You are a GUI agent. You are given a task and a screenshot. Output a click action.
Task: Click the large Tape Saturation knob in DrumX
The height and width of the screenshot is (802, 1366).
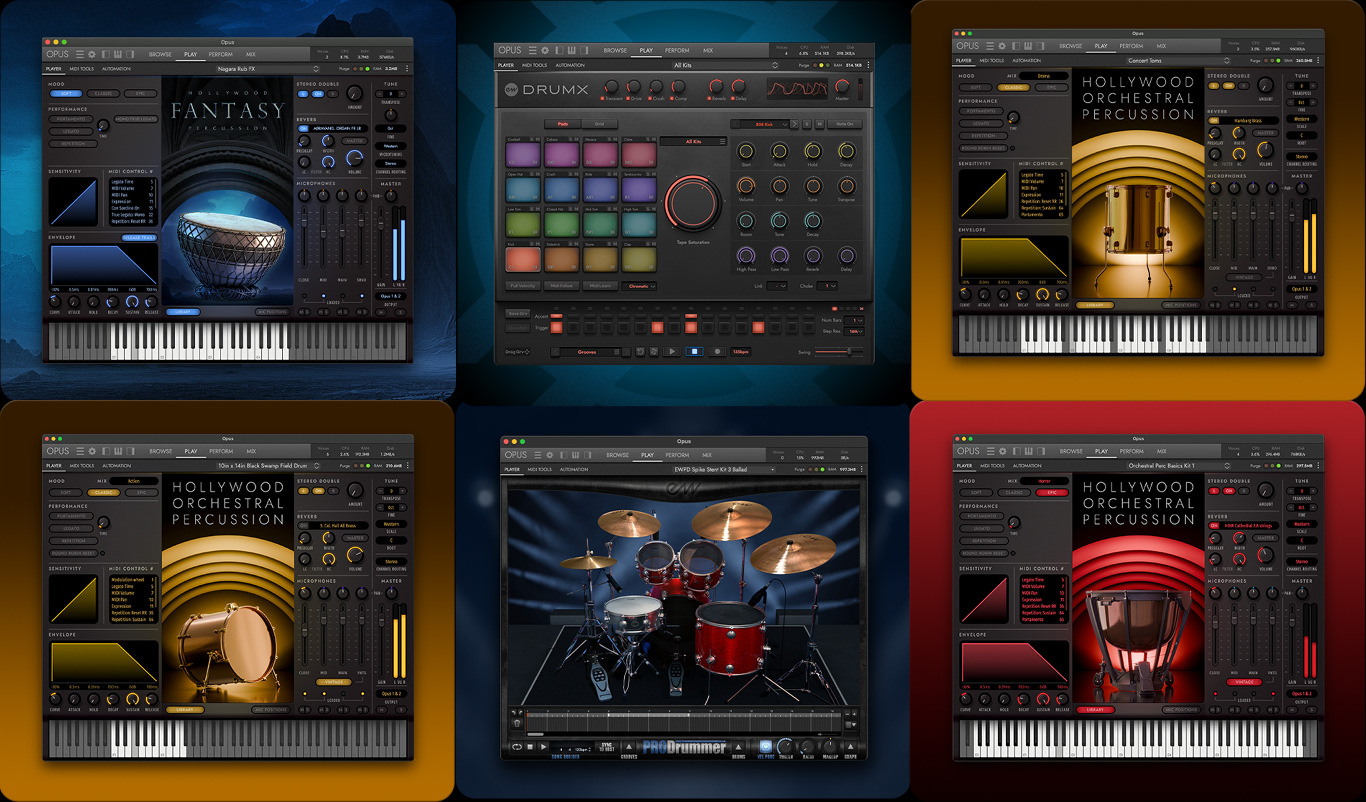click(693, 203)
